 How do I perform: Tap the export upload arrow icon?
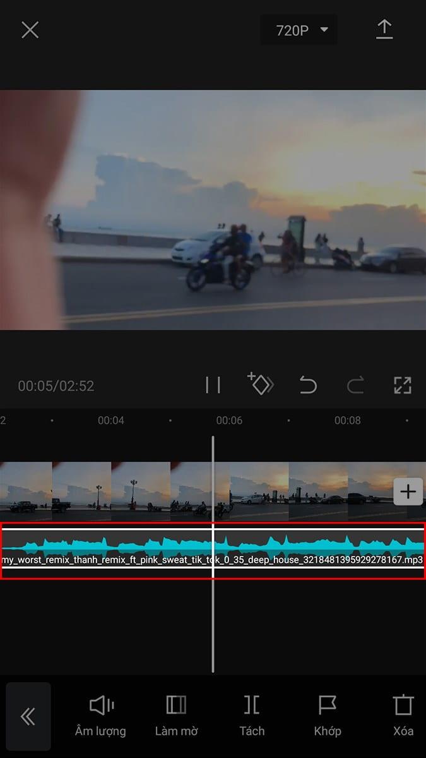[384, 30]
